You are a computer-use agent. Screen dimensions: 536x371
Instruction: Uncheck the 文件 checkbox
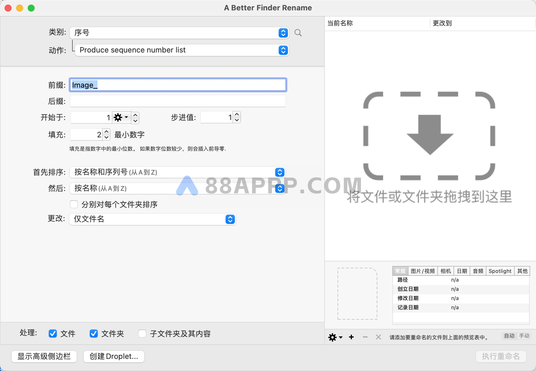tap(53, 333)
